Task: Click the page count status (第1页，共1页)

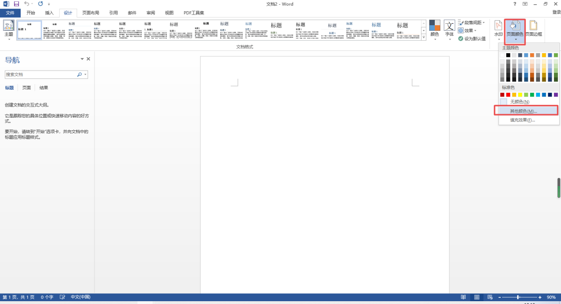Action: (x=19, y=297)
